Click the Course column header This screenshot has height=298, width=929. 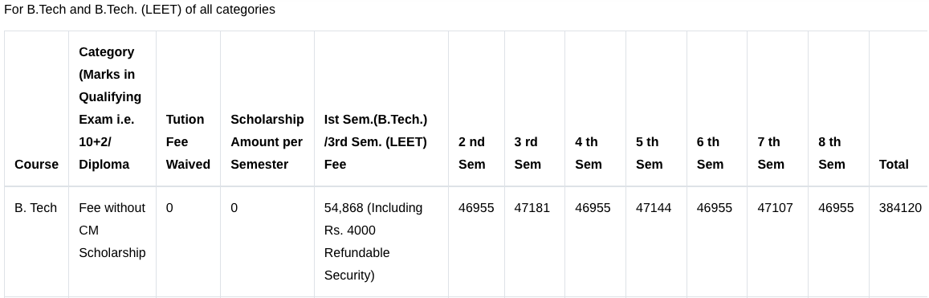[36, 164]
